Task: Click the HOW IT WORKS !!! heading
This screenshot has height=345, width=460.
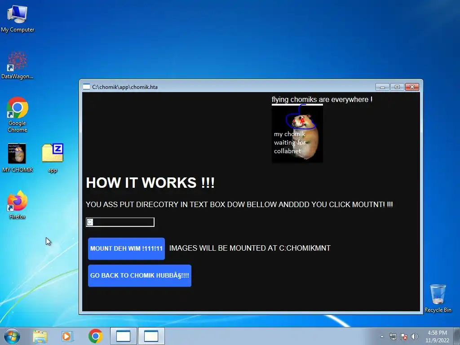Action: [x=150, y=182]
